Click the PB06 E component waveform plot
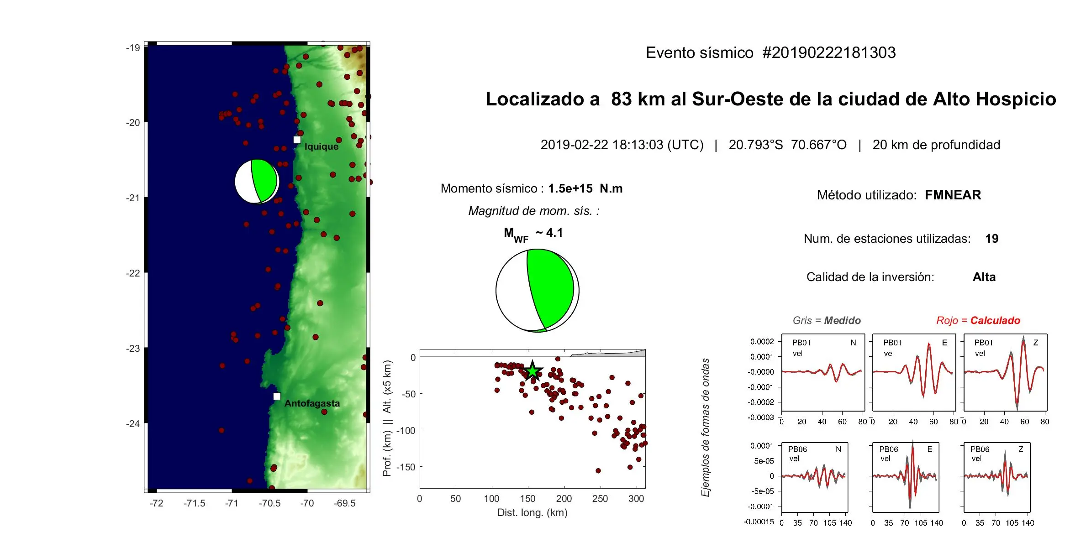 (x=906, y=477)
